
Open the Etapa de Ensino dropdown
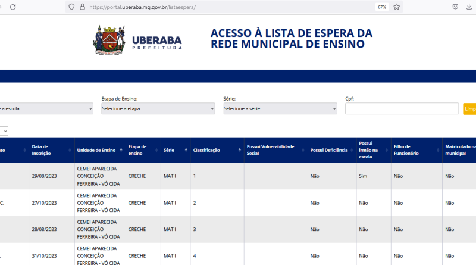157,109
